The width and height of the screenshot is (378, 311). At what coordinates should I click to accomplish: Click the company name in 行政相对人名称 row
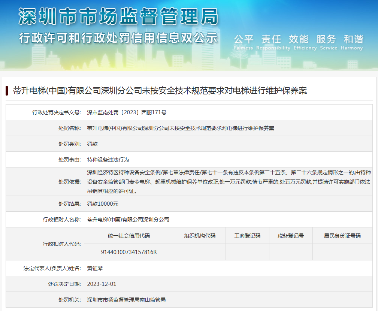[x=128, y=220]
